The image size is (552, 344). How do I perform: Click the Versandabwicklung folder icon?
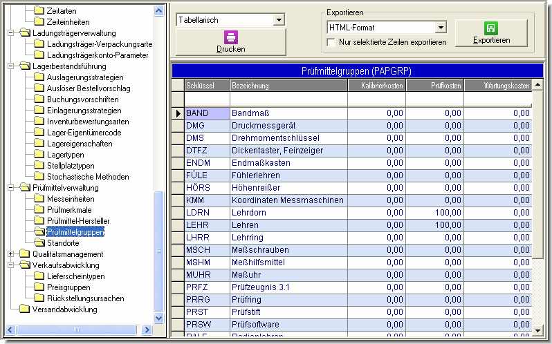click(26, 309)
